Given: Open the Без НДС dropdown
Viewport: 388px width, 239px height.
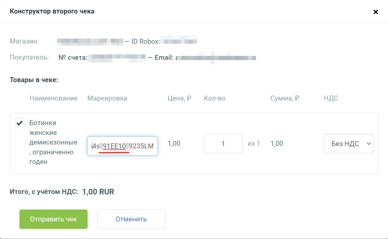Looking at the screenshot, I should click(x=348, y=144).
